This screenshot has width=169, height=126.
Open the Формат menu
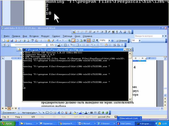coord(45,36)
